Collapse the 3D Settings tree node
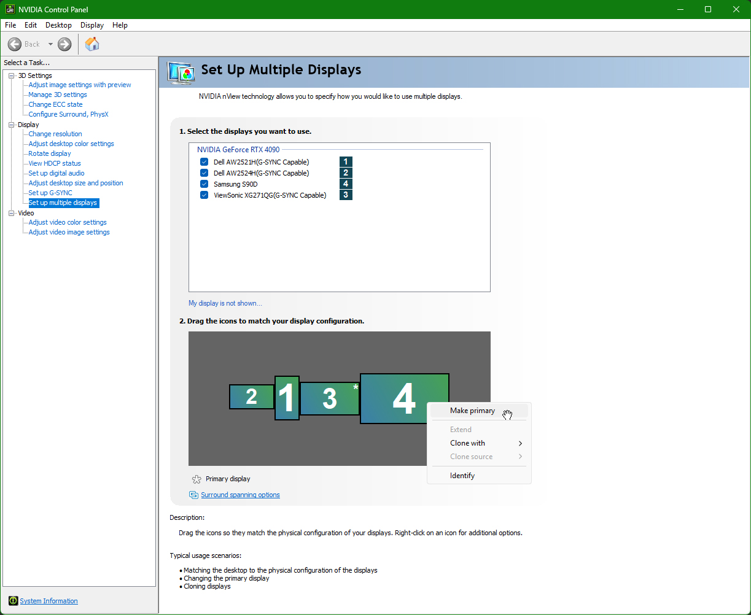Viewport: 751px width, 615px height. coord(11,75)
